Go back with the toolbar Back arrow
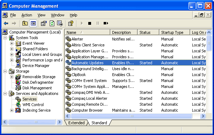 [6, 23]
